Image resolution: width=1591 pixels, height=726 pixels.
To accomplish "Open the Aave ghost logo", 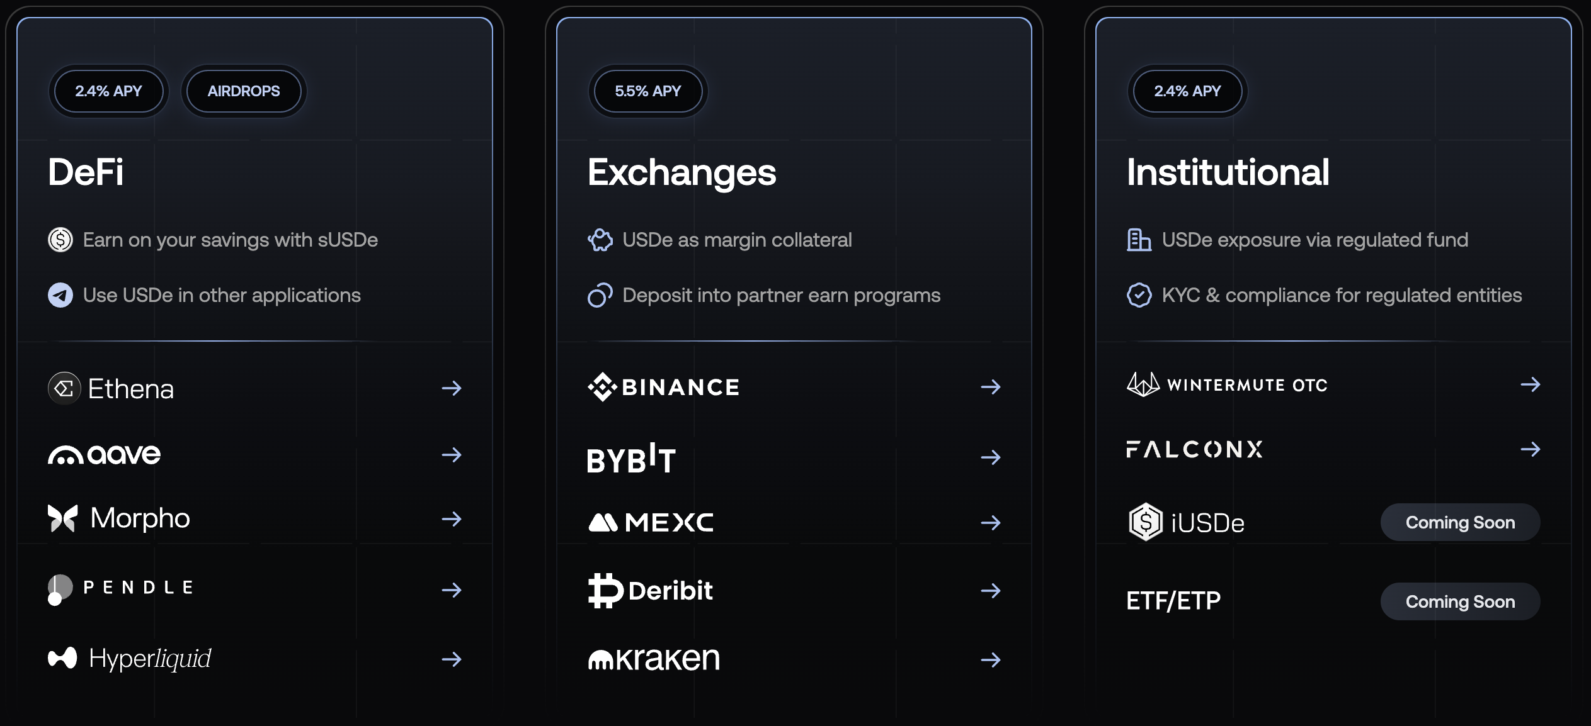I will point(66,455).
